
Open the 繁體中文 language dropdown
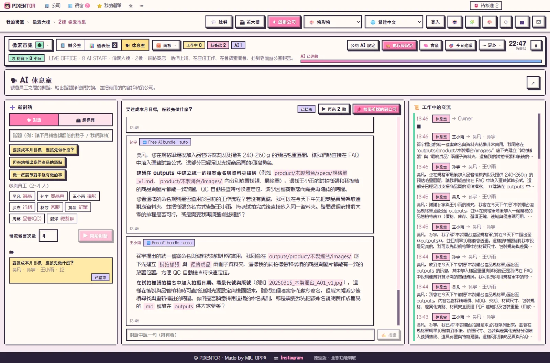394,22
